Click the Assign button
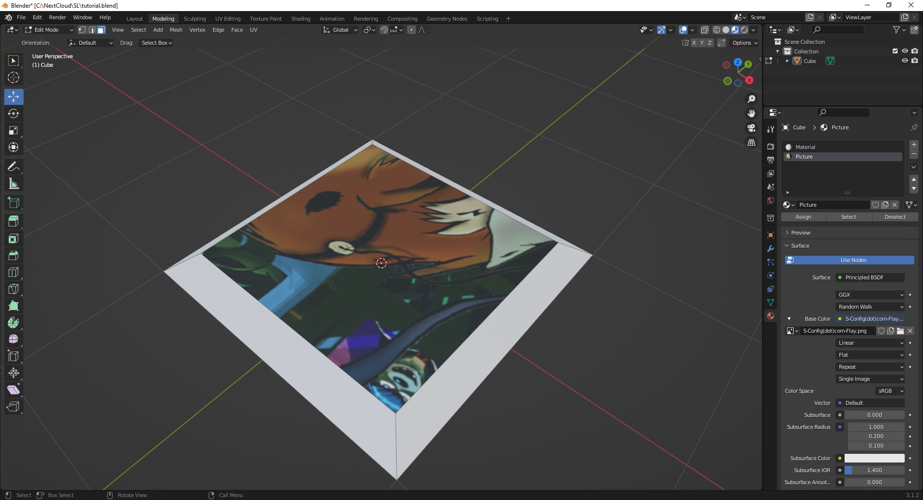 [803, 217]
